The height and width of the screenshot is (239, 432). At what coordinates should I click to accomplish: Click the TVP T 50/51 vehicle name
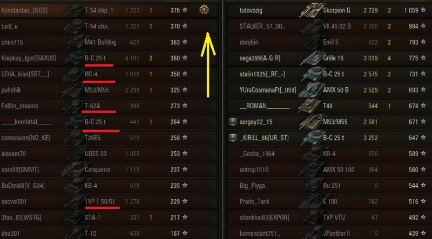click(x=100, y=201)
